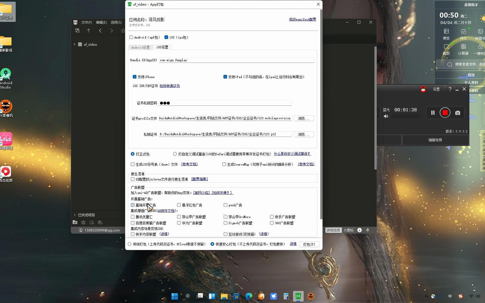Viewport: 485px width, 303px height.
Task: Check the Android (apk包) checkbox
Action: click(x=131, y=37)
